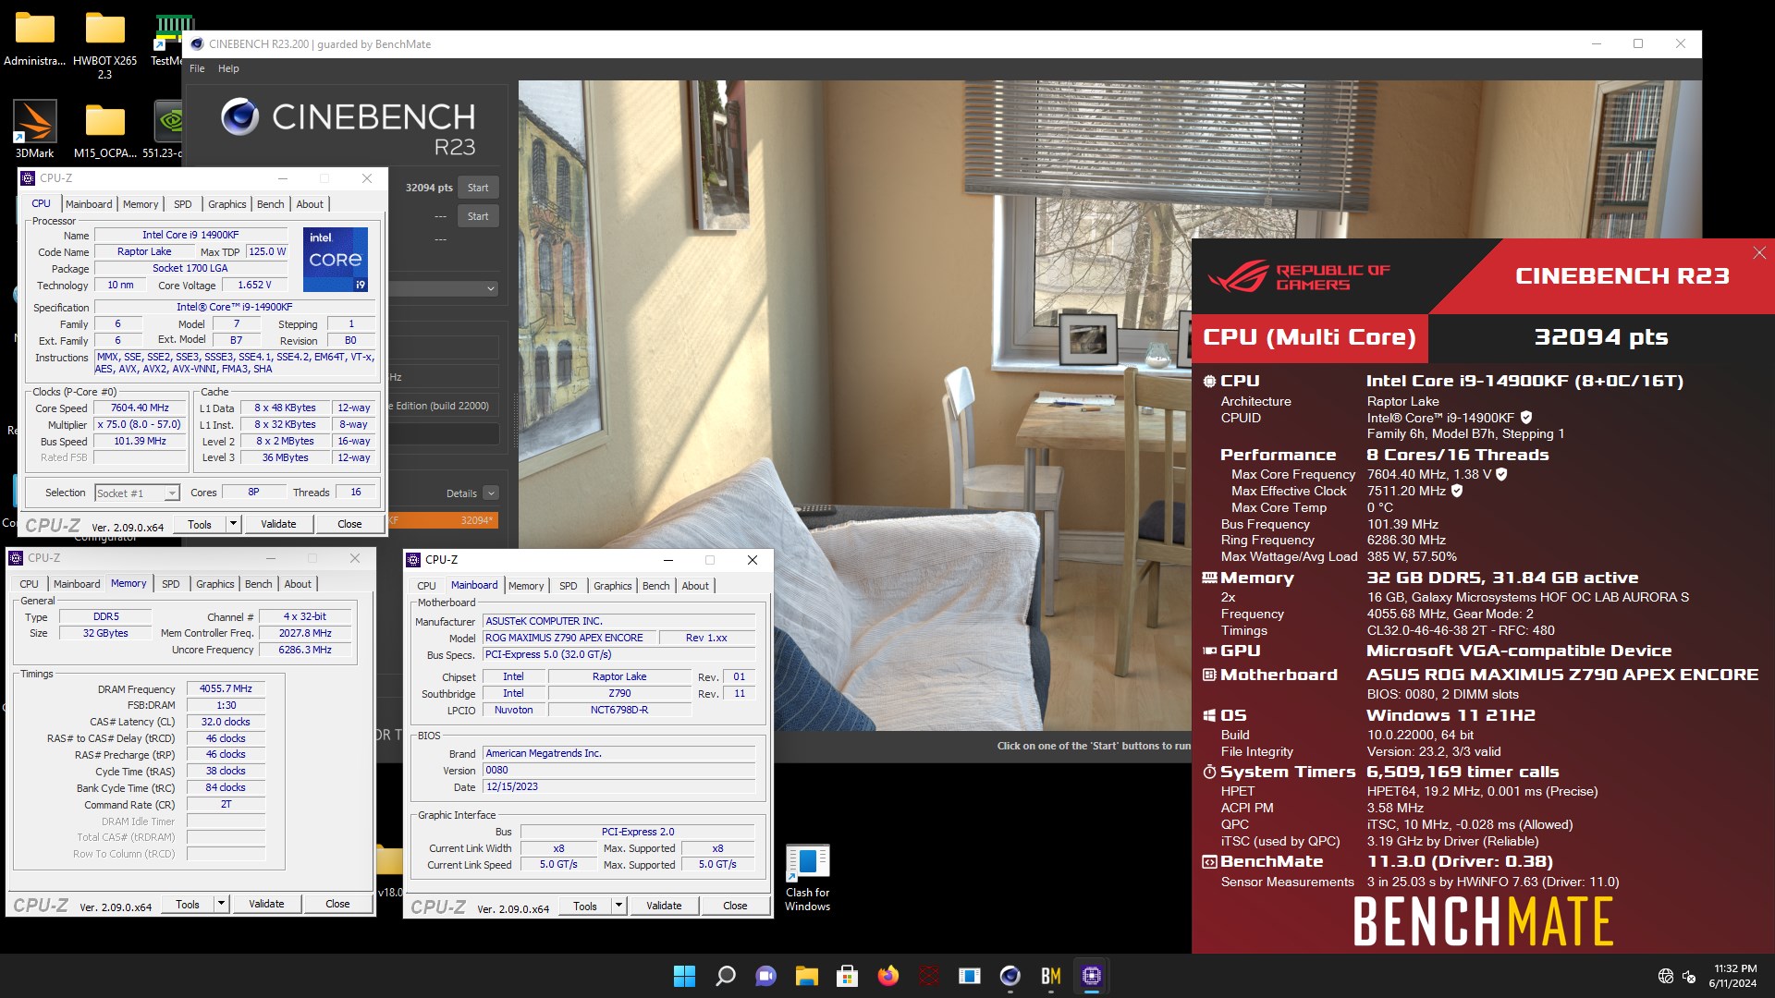Switch to Cinebench via its taskbar icon
Screen dimensions: 1775x998
(1010, 976)
